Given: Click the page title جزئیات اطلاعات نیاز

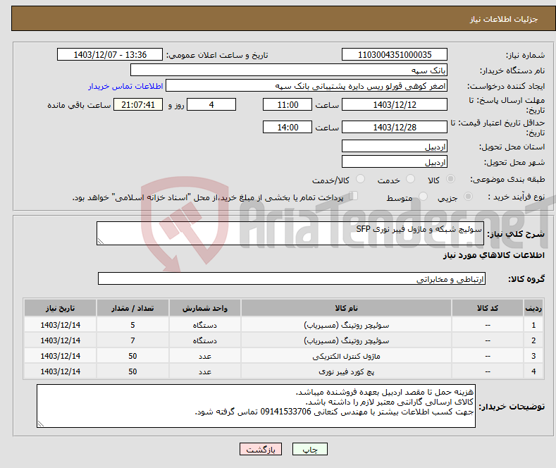Looking at the screenshot, I should 504,19.
